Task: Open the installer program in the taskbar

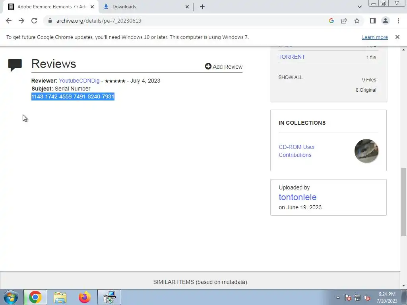Action: tap(109, 297)
